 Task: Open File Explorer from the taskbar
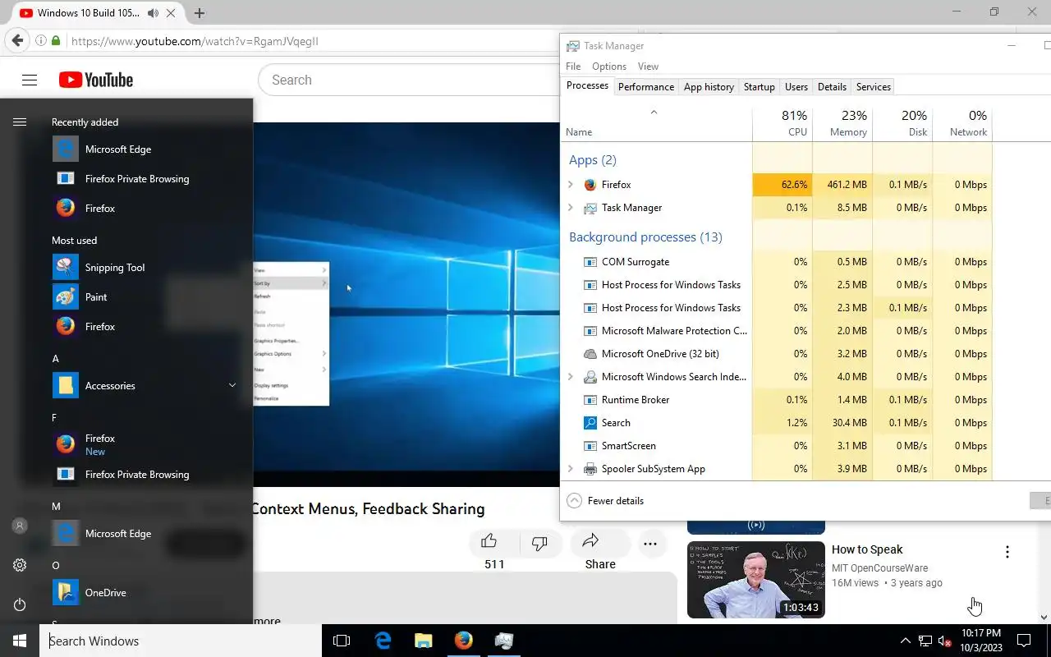(x=423, y=641)
